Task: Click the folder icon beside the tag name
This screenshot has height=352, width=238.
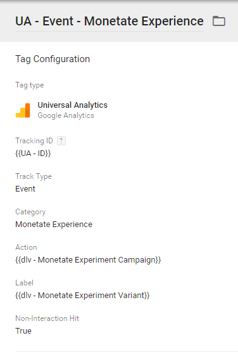Action: pyautogui.click(x=219, y=21)
